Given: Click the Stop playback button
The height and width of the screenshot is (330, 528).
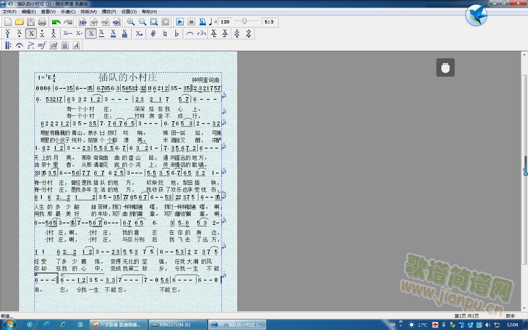Looking at the screenshot, I should [191, 22].
